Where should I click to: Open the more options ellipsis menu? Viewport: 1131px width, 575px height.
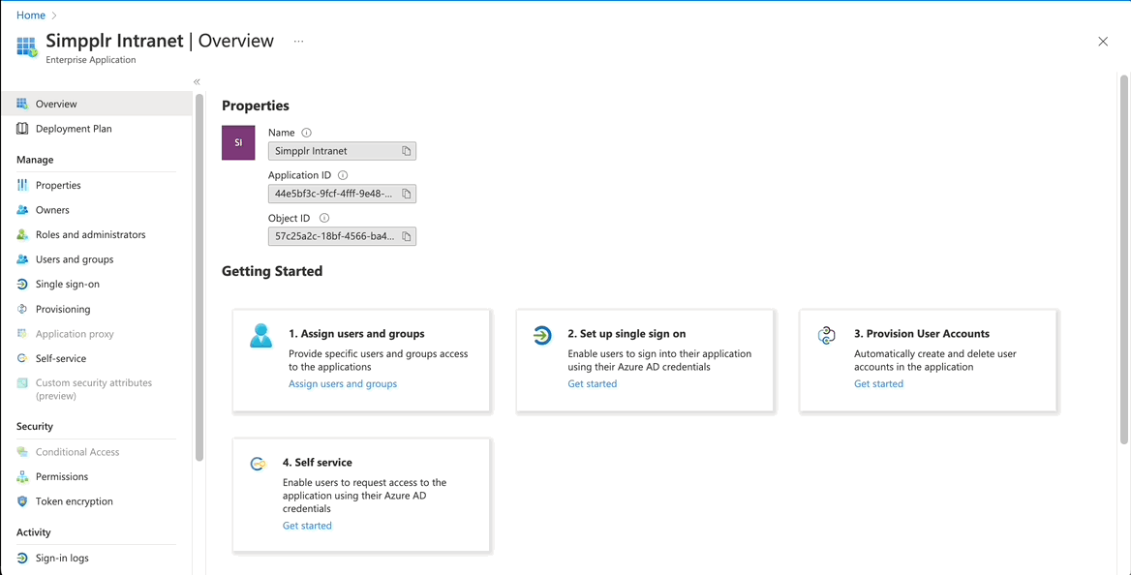coord(298,42)
